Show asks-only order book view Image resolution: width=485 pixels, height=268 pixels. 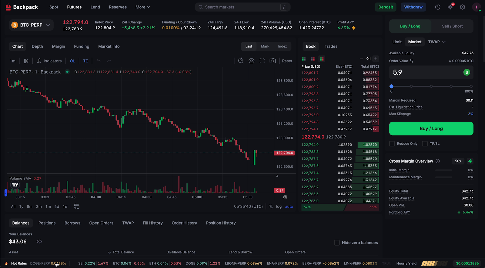tap(313, 59)
